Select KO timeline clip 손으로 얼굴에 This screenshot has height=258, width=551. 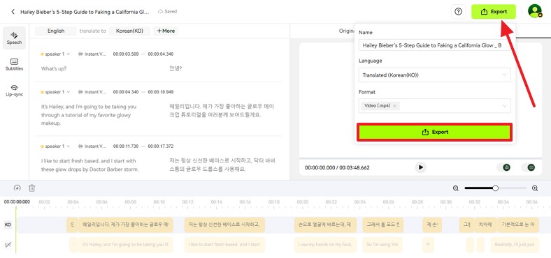[x=325, y=225]
